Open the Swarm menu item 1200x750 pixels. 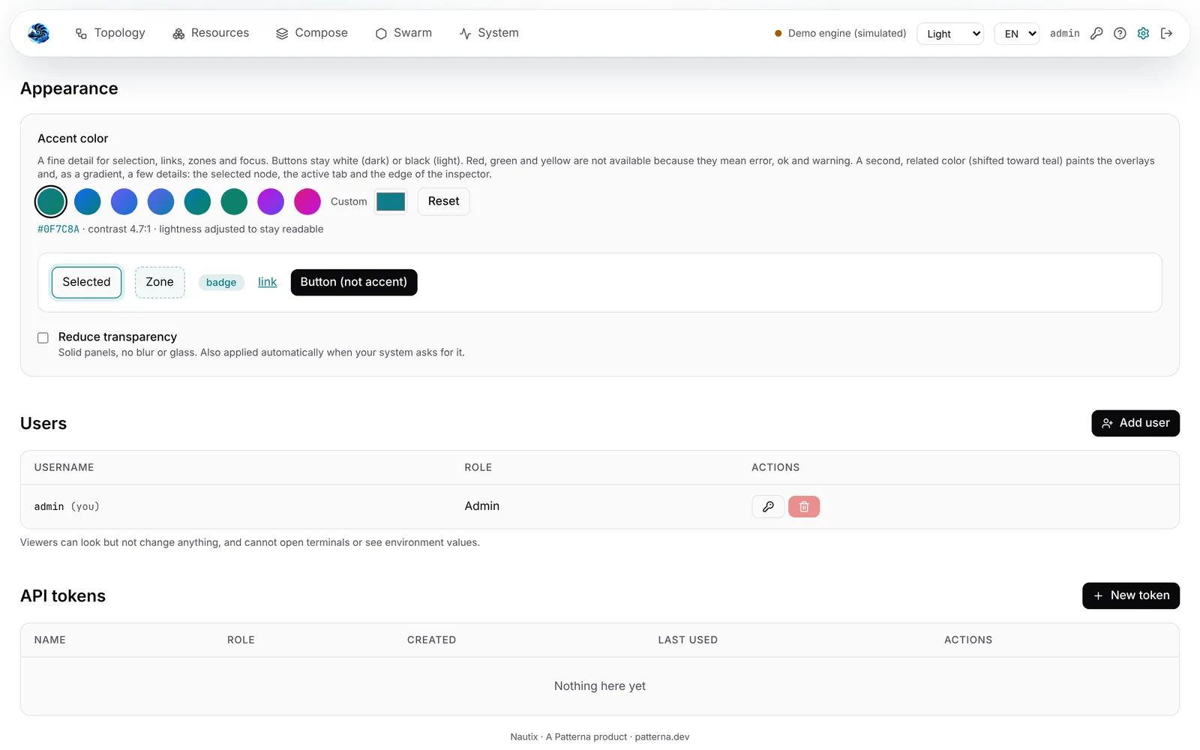403,33
